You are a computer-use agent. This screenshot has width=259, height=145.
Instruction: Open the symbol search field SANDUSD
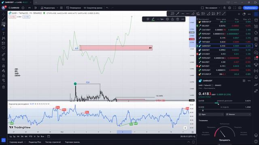click(14, 8)
